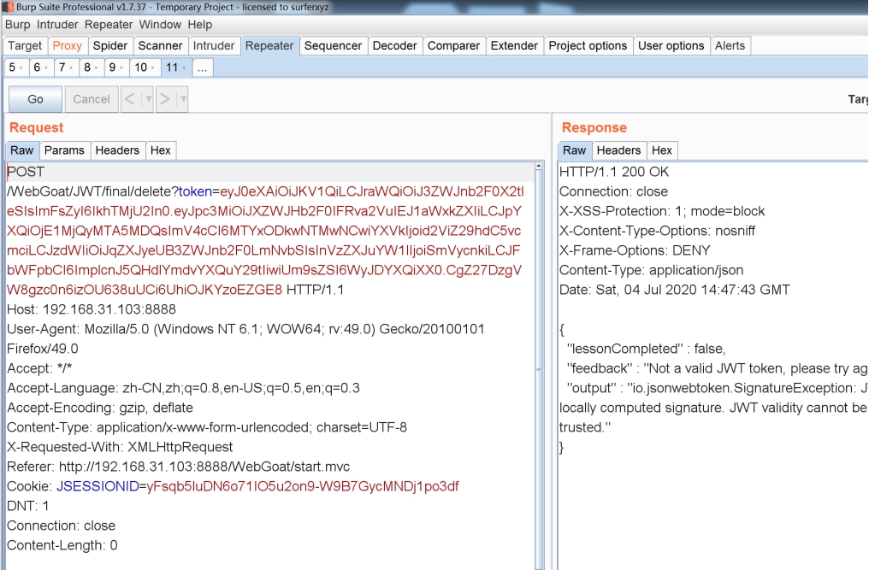Go forward to next request in history
Image resolution: width=869 pixels, height=570 pixels.
pos(165,99)
